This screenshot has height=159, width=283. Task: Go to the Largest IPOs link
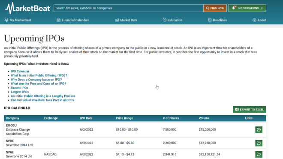click(x=20, y=92)
